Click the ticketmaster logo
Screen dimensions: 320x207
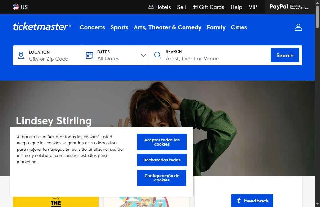click(x=42, y=27)
